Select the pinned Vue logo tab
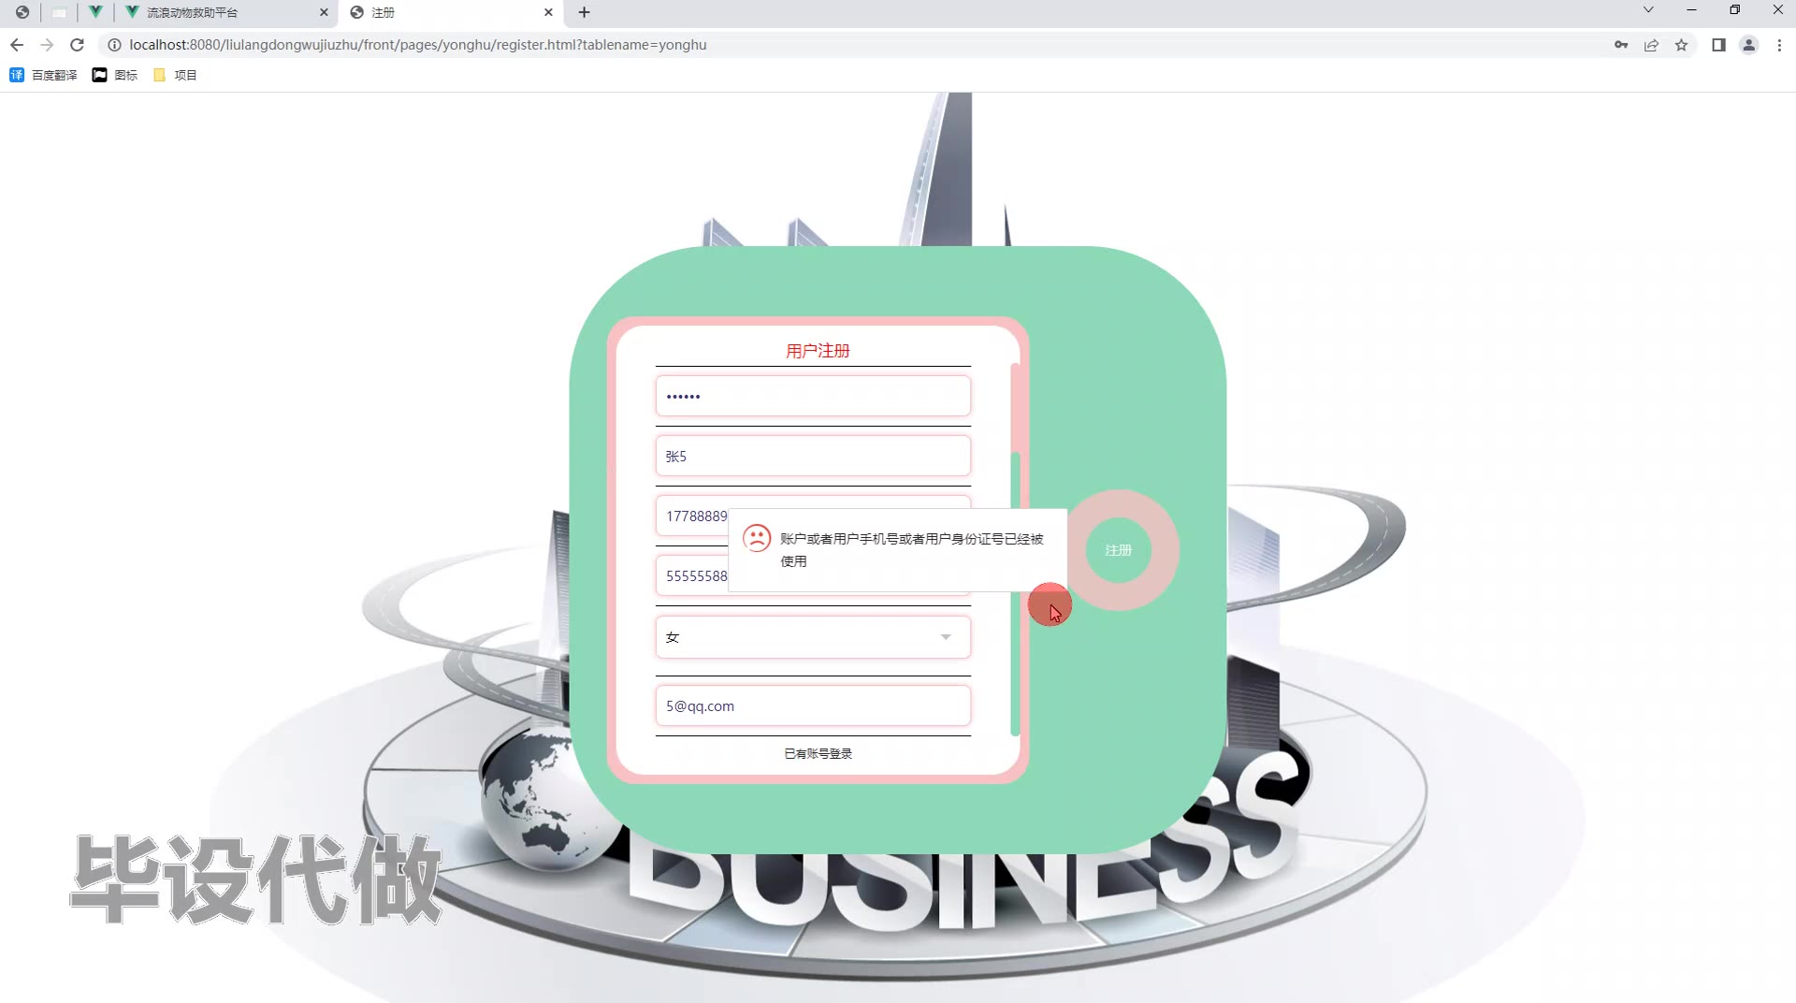1796x1003 pixels. (95, 12)
